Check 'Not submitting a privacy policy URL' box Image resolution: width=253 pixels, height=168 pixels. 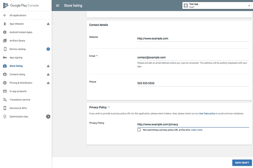point(139,130)
